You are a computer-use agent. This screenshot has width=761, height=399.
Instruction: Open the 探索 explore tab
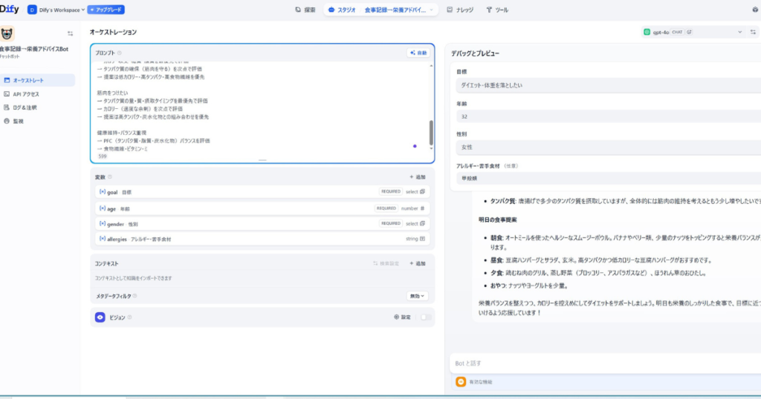tap(305, 10)
